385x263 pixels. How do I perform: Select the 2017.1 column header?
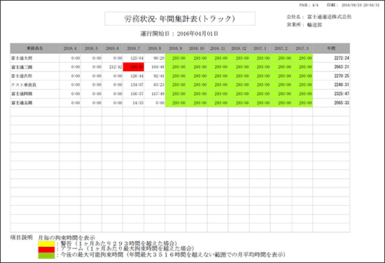[x=260, y=48]
